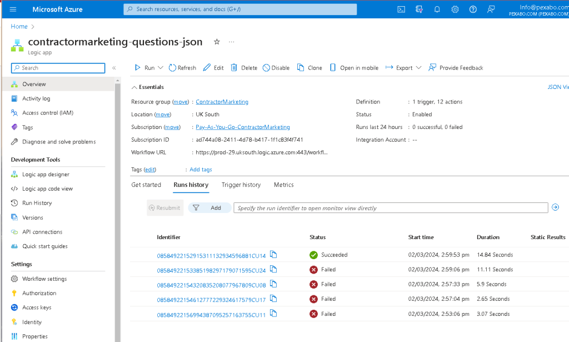Focus the sidebar Search box
569x342 pixels.
coord(58,68)
